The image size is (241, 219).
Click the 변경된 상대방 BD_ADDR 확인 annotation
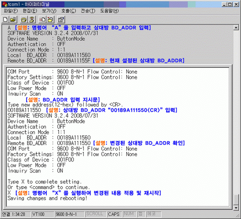[x=139, y=143]
